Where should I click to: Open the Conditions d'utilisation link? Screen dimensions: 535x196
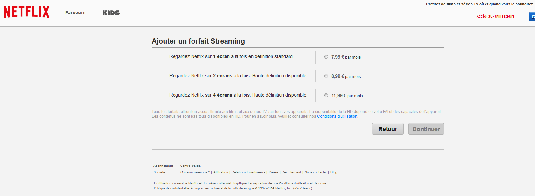pos(337,116)
